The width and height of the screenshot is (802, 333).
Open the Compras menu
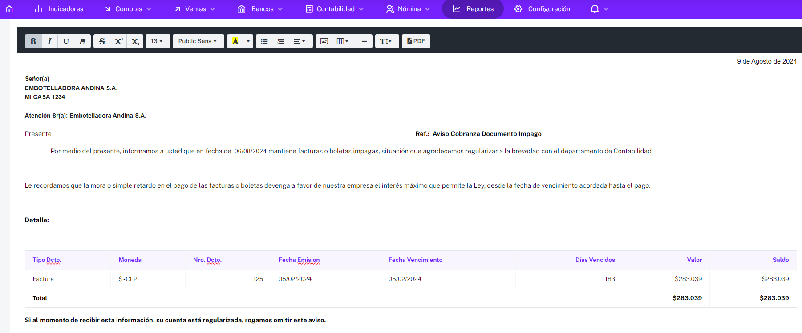click(128, 9)
